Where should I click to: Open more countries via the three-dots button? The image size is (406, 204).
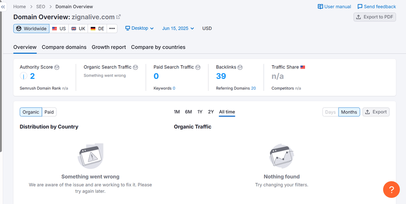(x=112, y=28)
